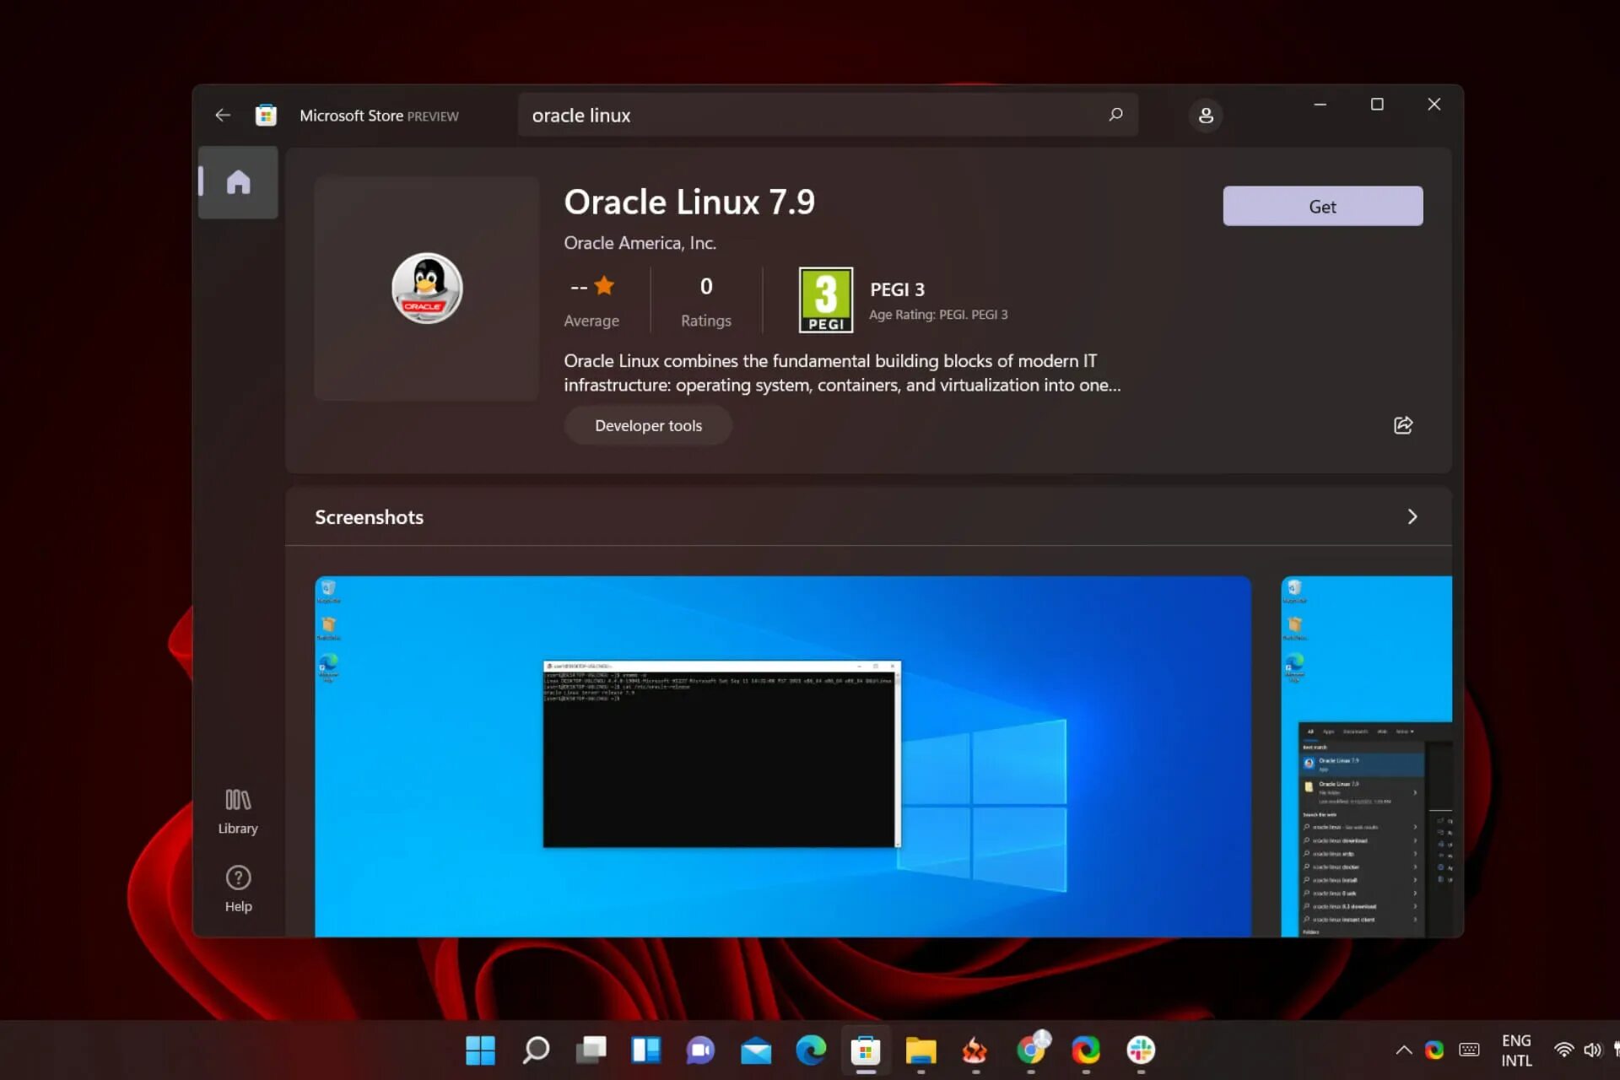Image resolution: width=1620 pixels, height=1080 pixels.
Task: Click the share icon for Oracle Linux
Action: click(x=1403, y=425)
